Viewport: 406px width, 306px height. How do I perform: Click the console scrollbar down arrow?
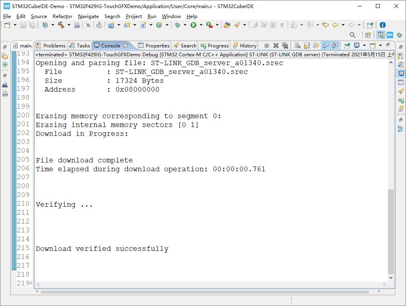point(391,277)
